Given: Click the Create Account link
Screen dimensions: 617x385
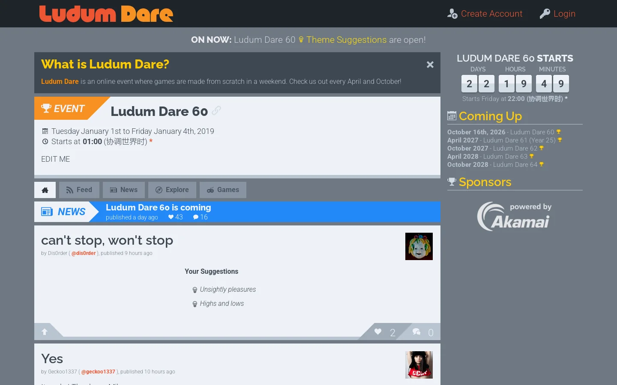Looking at the screenshot, I should 491,14.
